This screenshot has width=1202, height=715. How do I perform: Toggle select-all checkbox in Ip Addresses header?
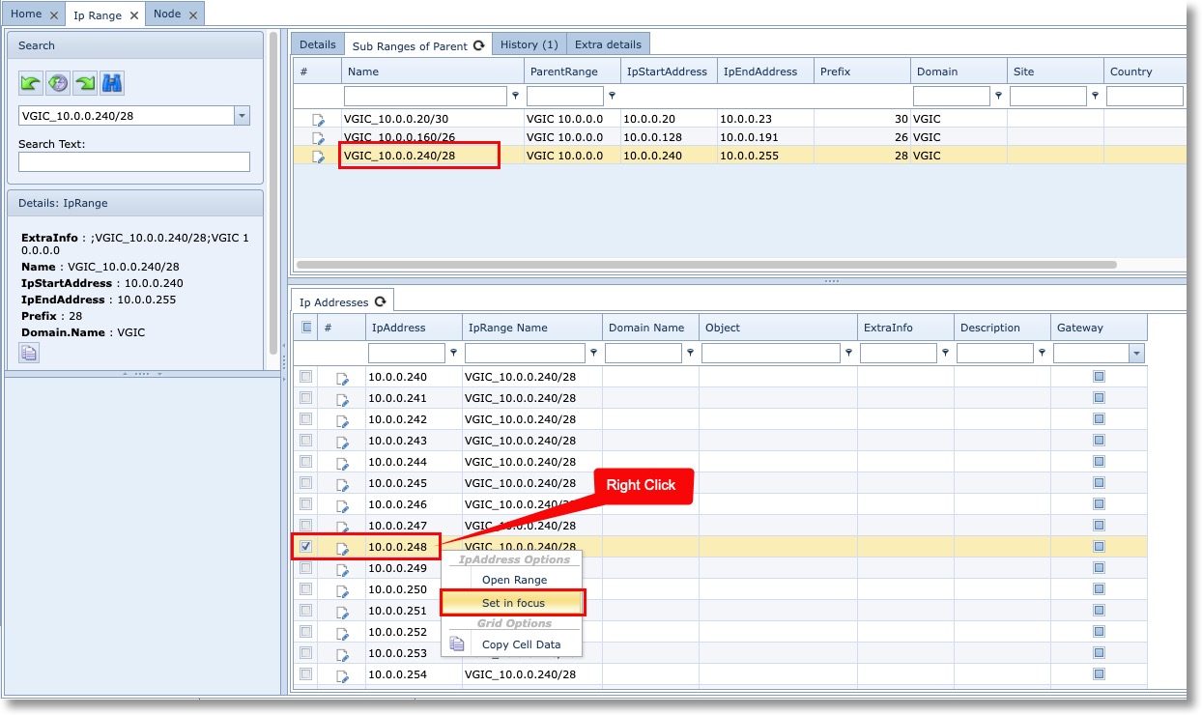click(306, 328)
